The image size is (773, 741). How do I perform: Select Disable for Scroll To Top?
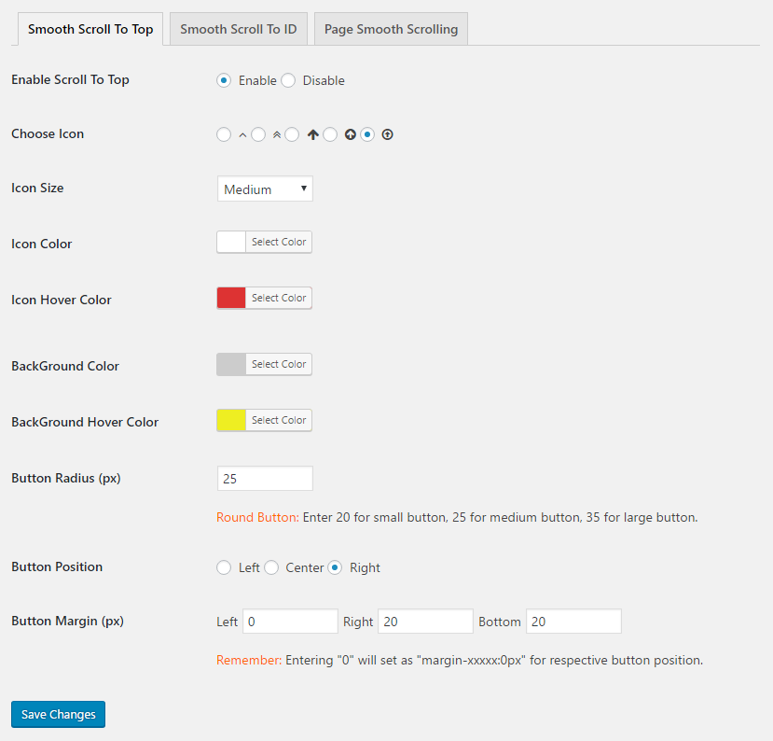(x=288, y=80)
